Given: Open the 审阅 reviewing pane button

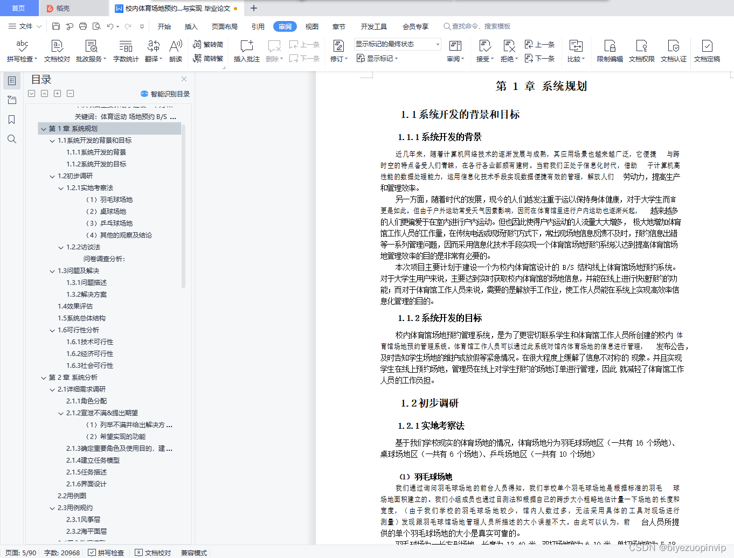Looking at the screenshot, I should [x=455, y=51].
